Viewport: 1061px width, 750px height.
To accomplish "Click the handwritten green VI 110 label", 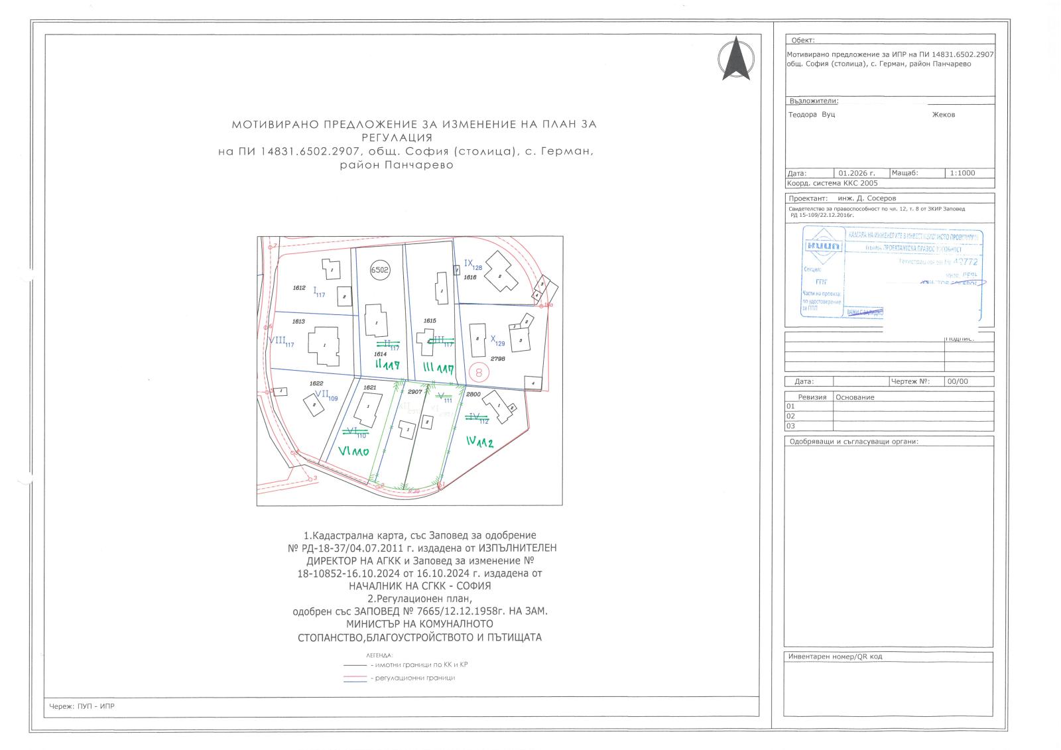I will [x=352, y=452].
